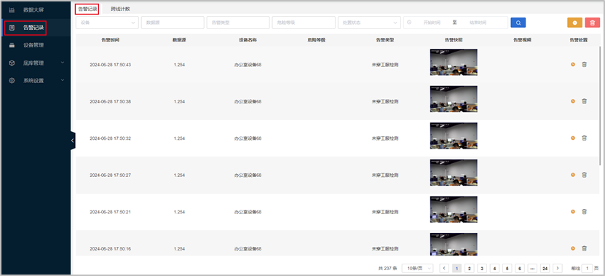Click the 危险等级 input field
The image size is (605, 276).
click(x=304, y=23)
